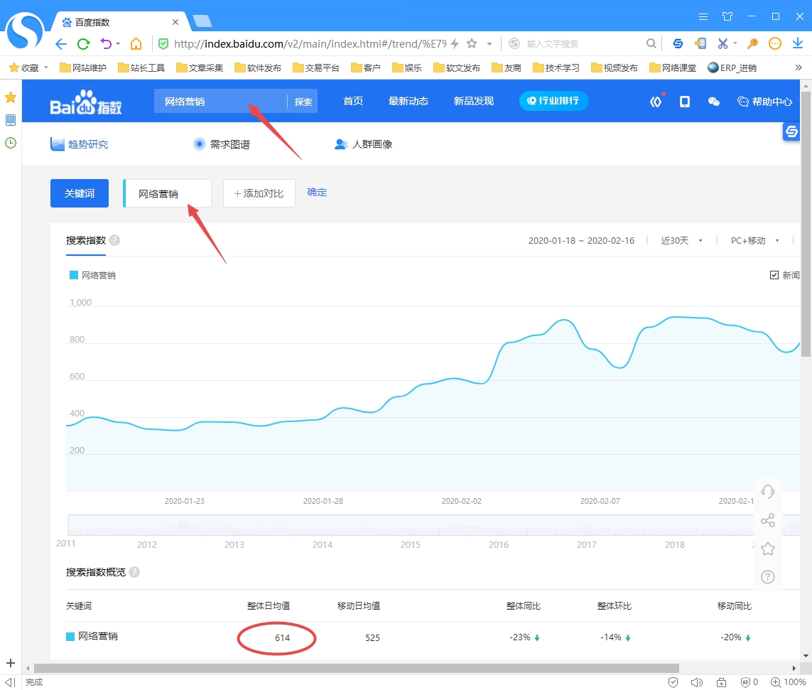Click the 搜索指数 help question mark
Image resolution: width=812 pixels, height=690 pixels.
point(114,240)
